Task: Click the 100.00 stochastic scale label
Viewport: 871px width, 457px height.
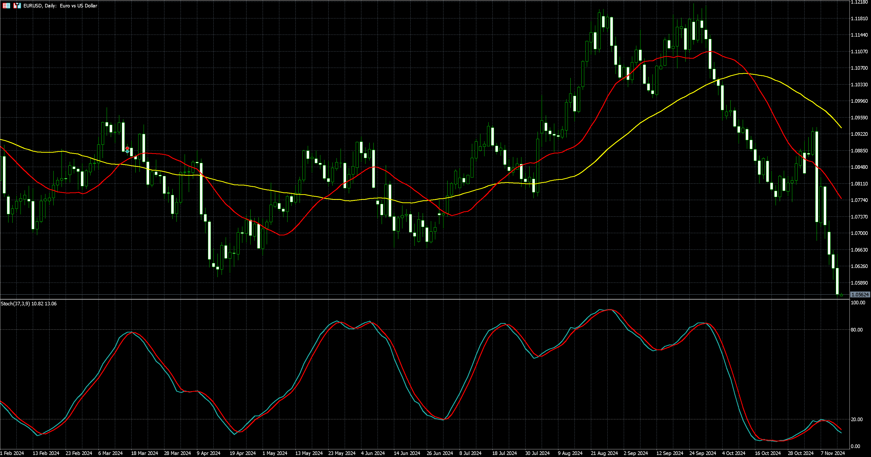Action: pyautogui.click(x=858, y=303)
